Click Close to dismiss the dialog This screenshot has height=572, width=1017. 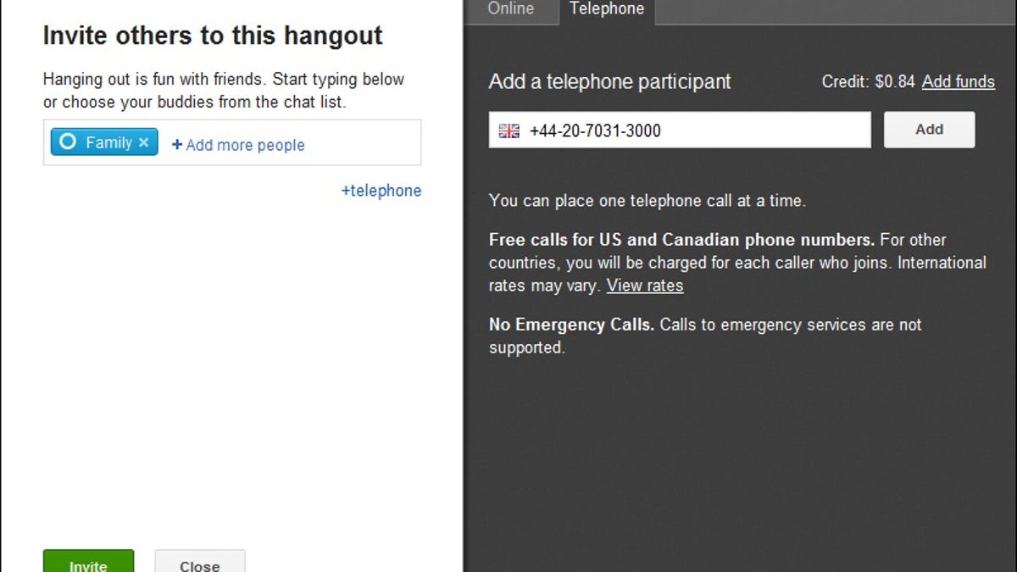click(x=199, y=564)
